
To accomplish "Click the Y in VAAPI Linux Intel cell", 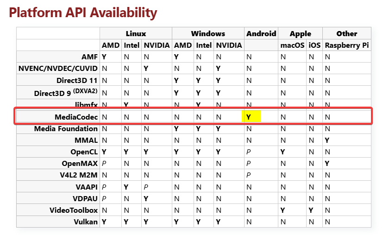I will click(126, 187).
